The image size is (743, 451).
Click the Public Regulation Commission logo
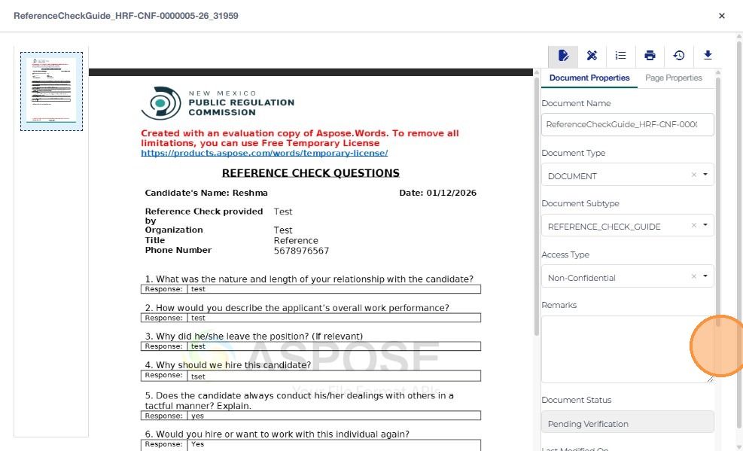pyautogui.click(x=218, y=103)
